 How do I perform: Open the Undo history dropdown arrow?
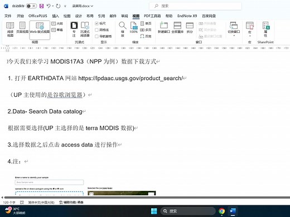53,6
